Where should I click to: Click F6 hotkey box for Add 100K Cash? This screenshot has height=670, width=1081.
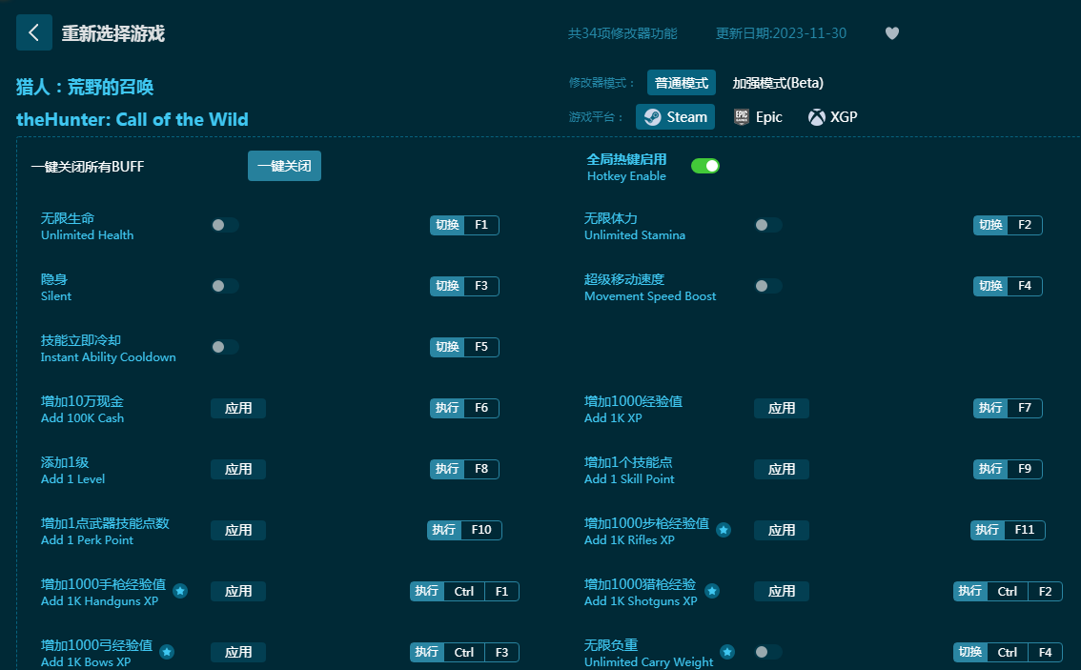(481, 408)
